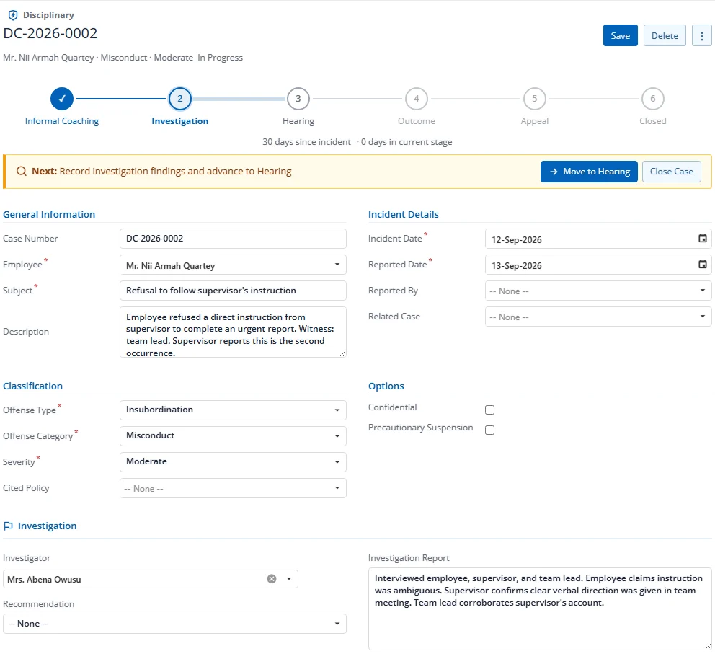Select the Hearing stage step
Screen dimensions: 715x659
point(298,99)
